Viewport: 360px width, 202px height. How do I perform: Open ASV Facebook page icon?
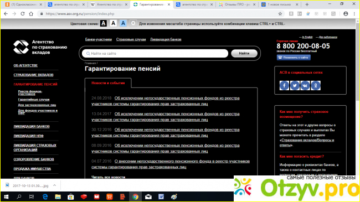pos(284,85)
